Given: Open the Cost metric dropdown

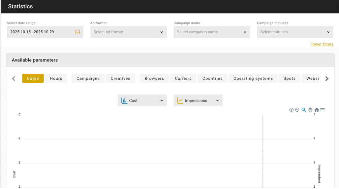Looking at the screenshot, I should tap(142, 101).
